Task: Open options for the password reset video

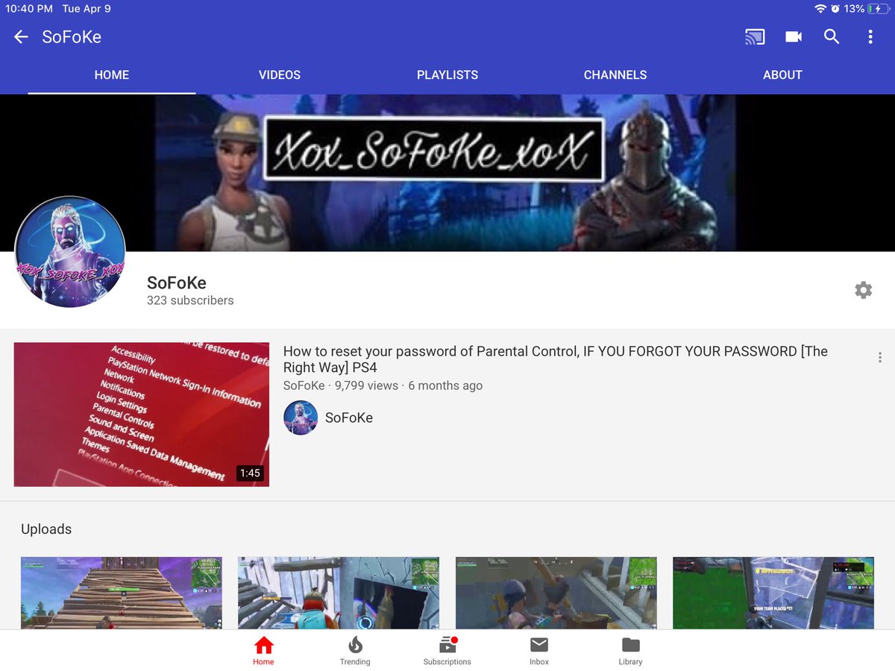Action: pyautogui.click(x=879, y=357)
